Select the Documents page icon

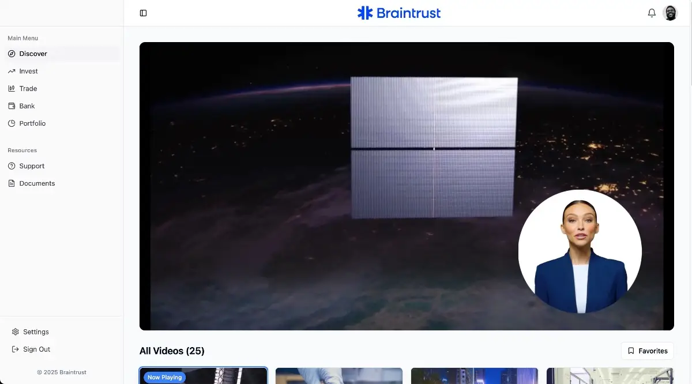click(x=12, y=183)
